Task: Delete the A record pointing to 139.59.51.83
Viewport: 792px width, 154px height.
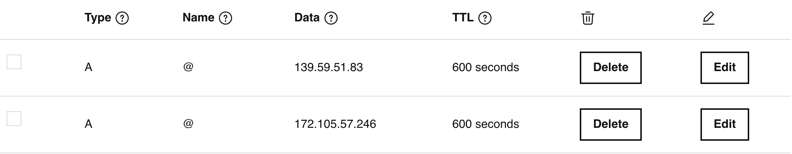Action: (611, 68)
